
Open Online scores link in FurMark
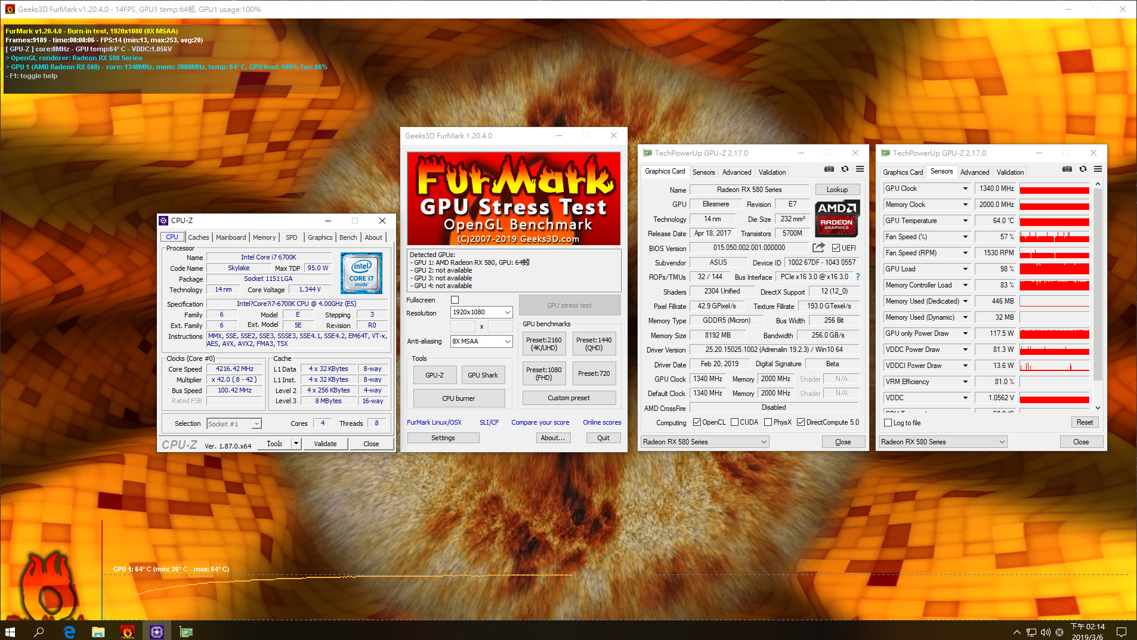[x=602, y=422]
